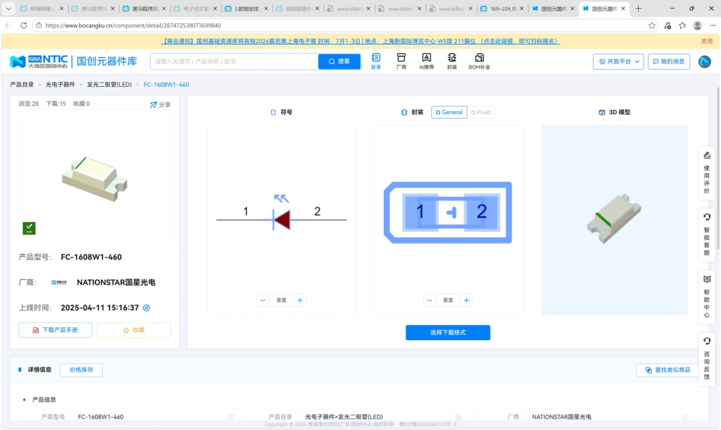Switch to the 黑马程序员 active-icon browser tab

(x=144, y=8)
